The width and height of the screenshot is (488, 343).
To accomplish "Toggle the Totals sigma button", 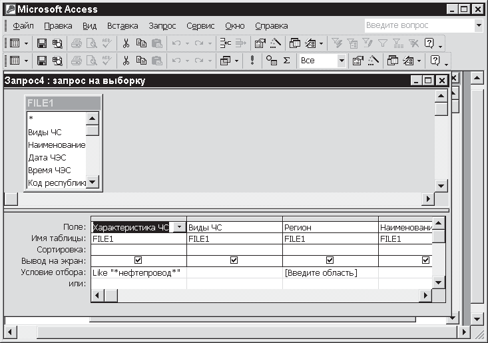I will [x=287, y=61].
